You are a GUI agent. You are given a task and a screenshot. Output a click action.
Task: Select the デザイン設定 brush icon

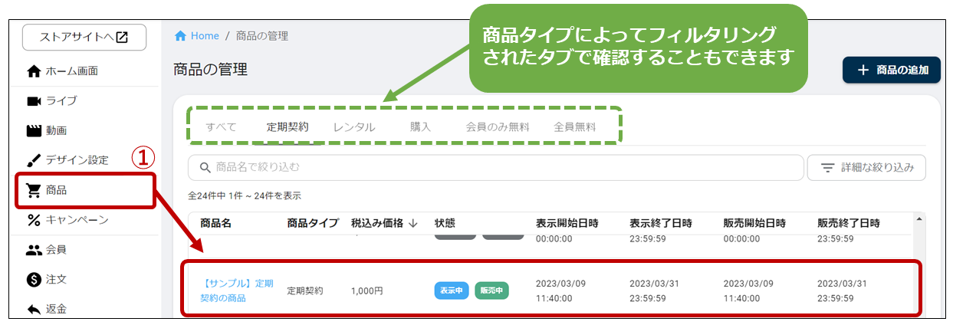pos(34,160)
